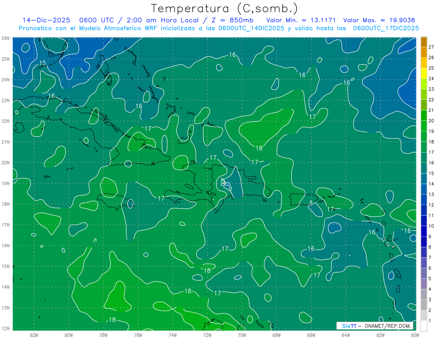Click the purple colorbar swatch between 4 and 5
441x340 pixels.
[424, 284]
